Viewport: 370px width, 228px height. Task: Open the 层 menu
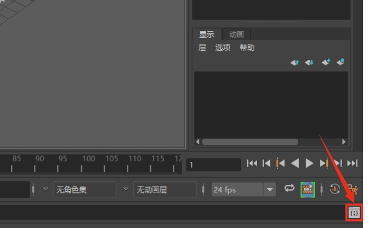pyautogui.click(x=202, y=47)
